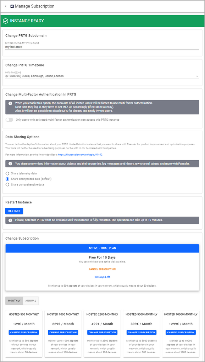205x362 pixels.
Task: Switch to the Annual billing tab
Action: (x=31, y=300)
